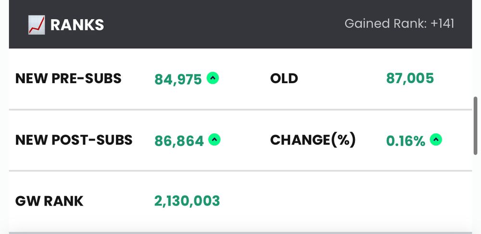This screenshot has width=481, height=234.
Task: Click green up arrow beside 0.16%
Action: [x=436, y=140]
